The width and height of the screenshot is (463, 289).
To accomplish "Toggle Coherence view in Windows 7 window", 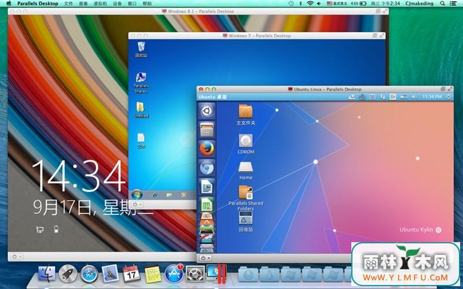I will 375,35.
